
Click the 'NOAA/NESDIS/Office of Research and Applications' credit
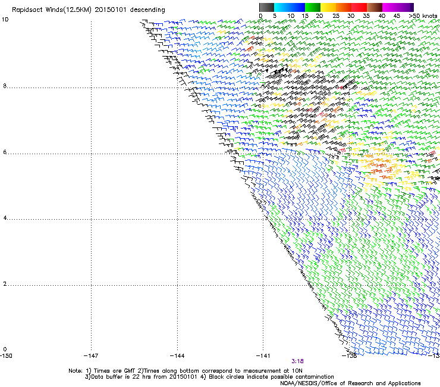click(x=350, y=383)
